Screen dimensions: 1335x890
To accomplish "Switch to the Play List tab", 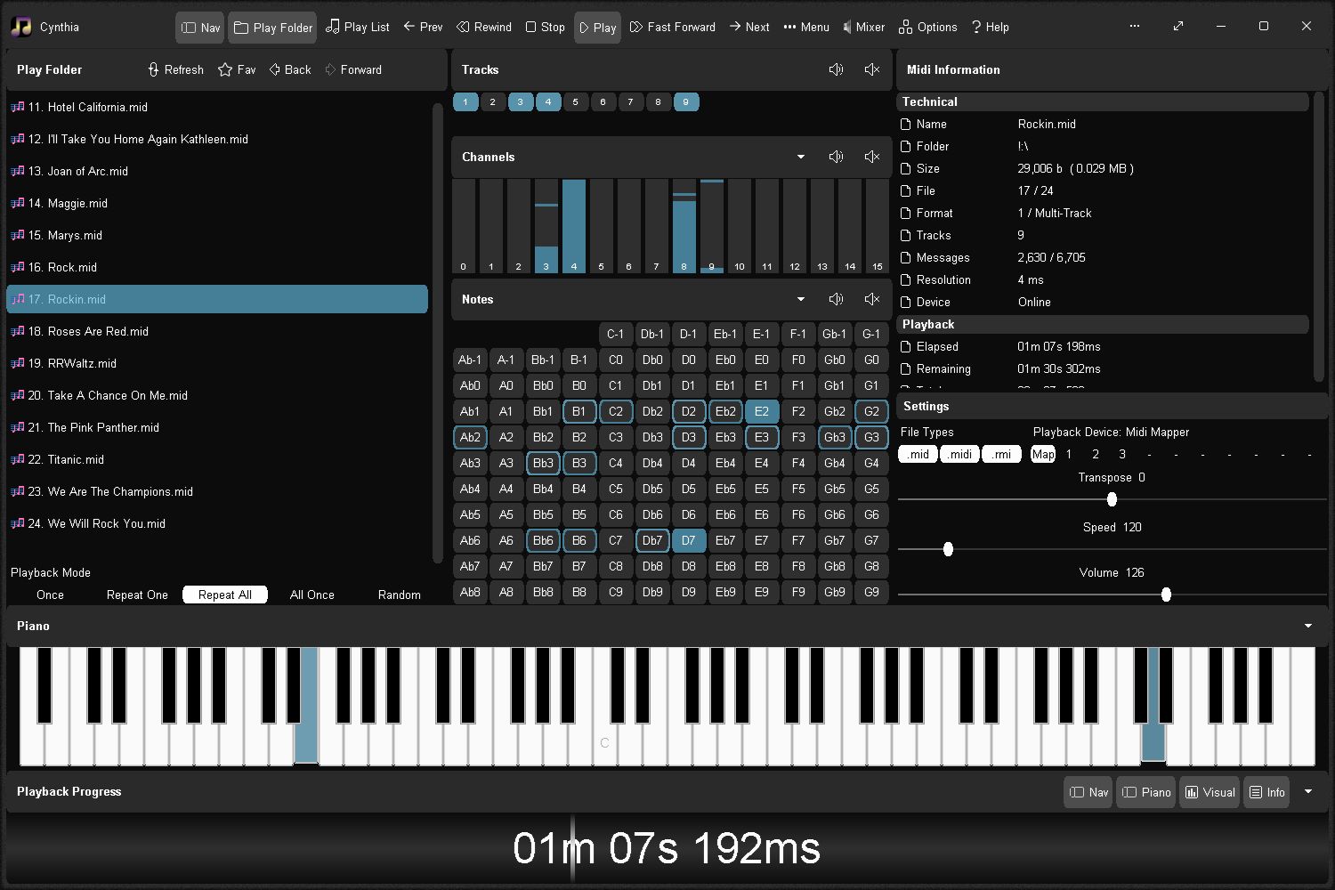I will click(357, 27).
